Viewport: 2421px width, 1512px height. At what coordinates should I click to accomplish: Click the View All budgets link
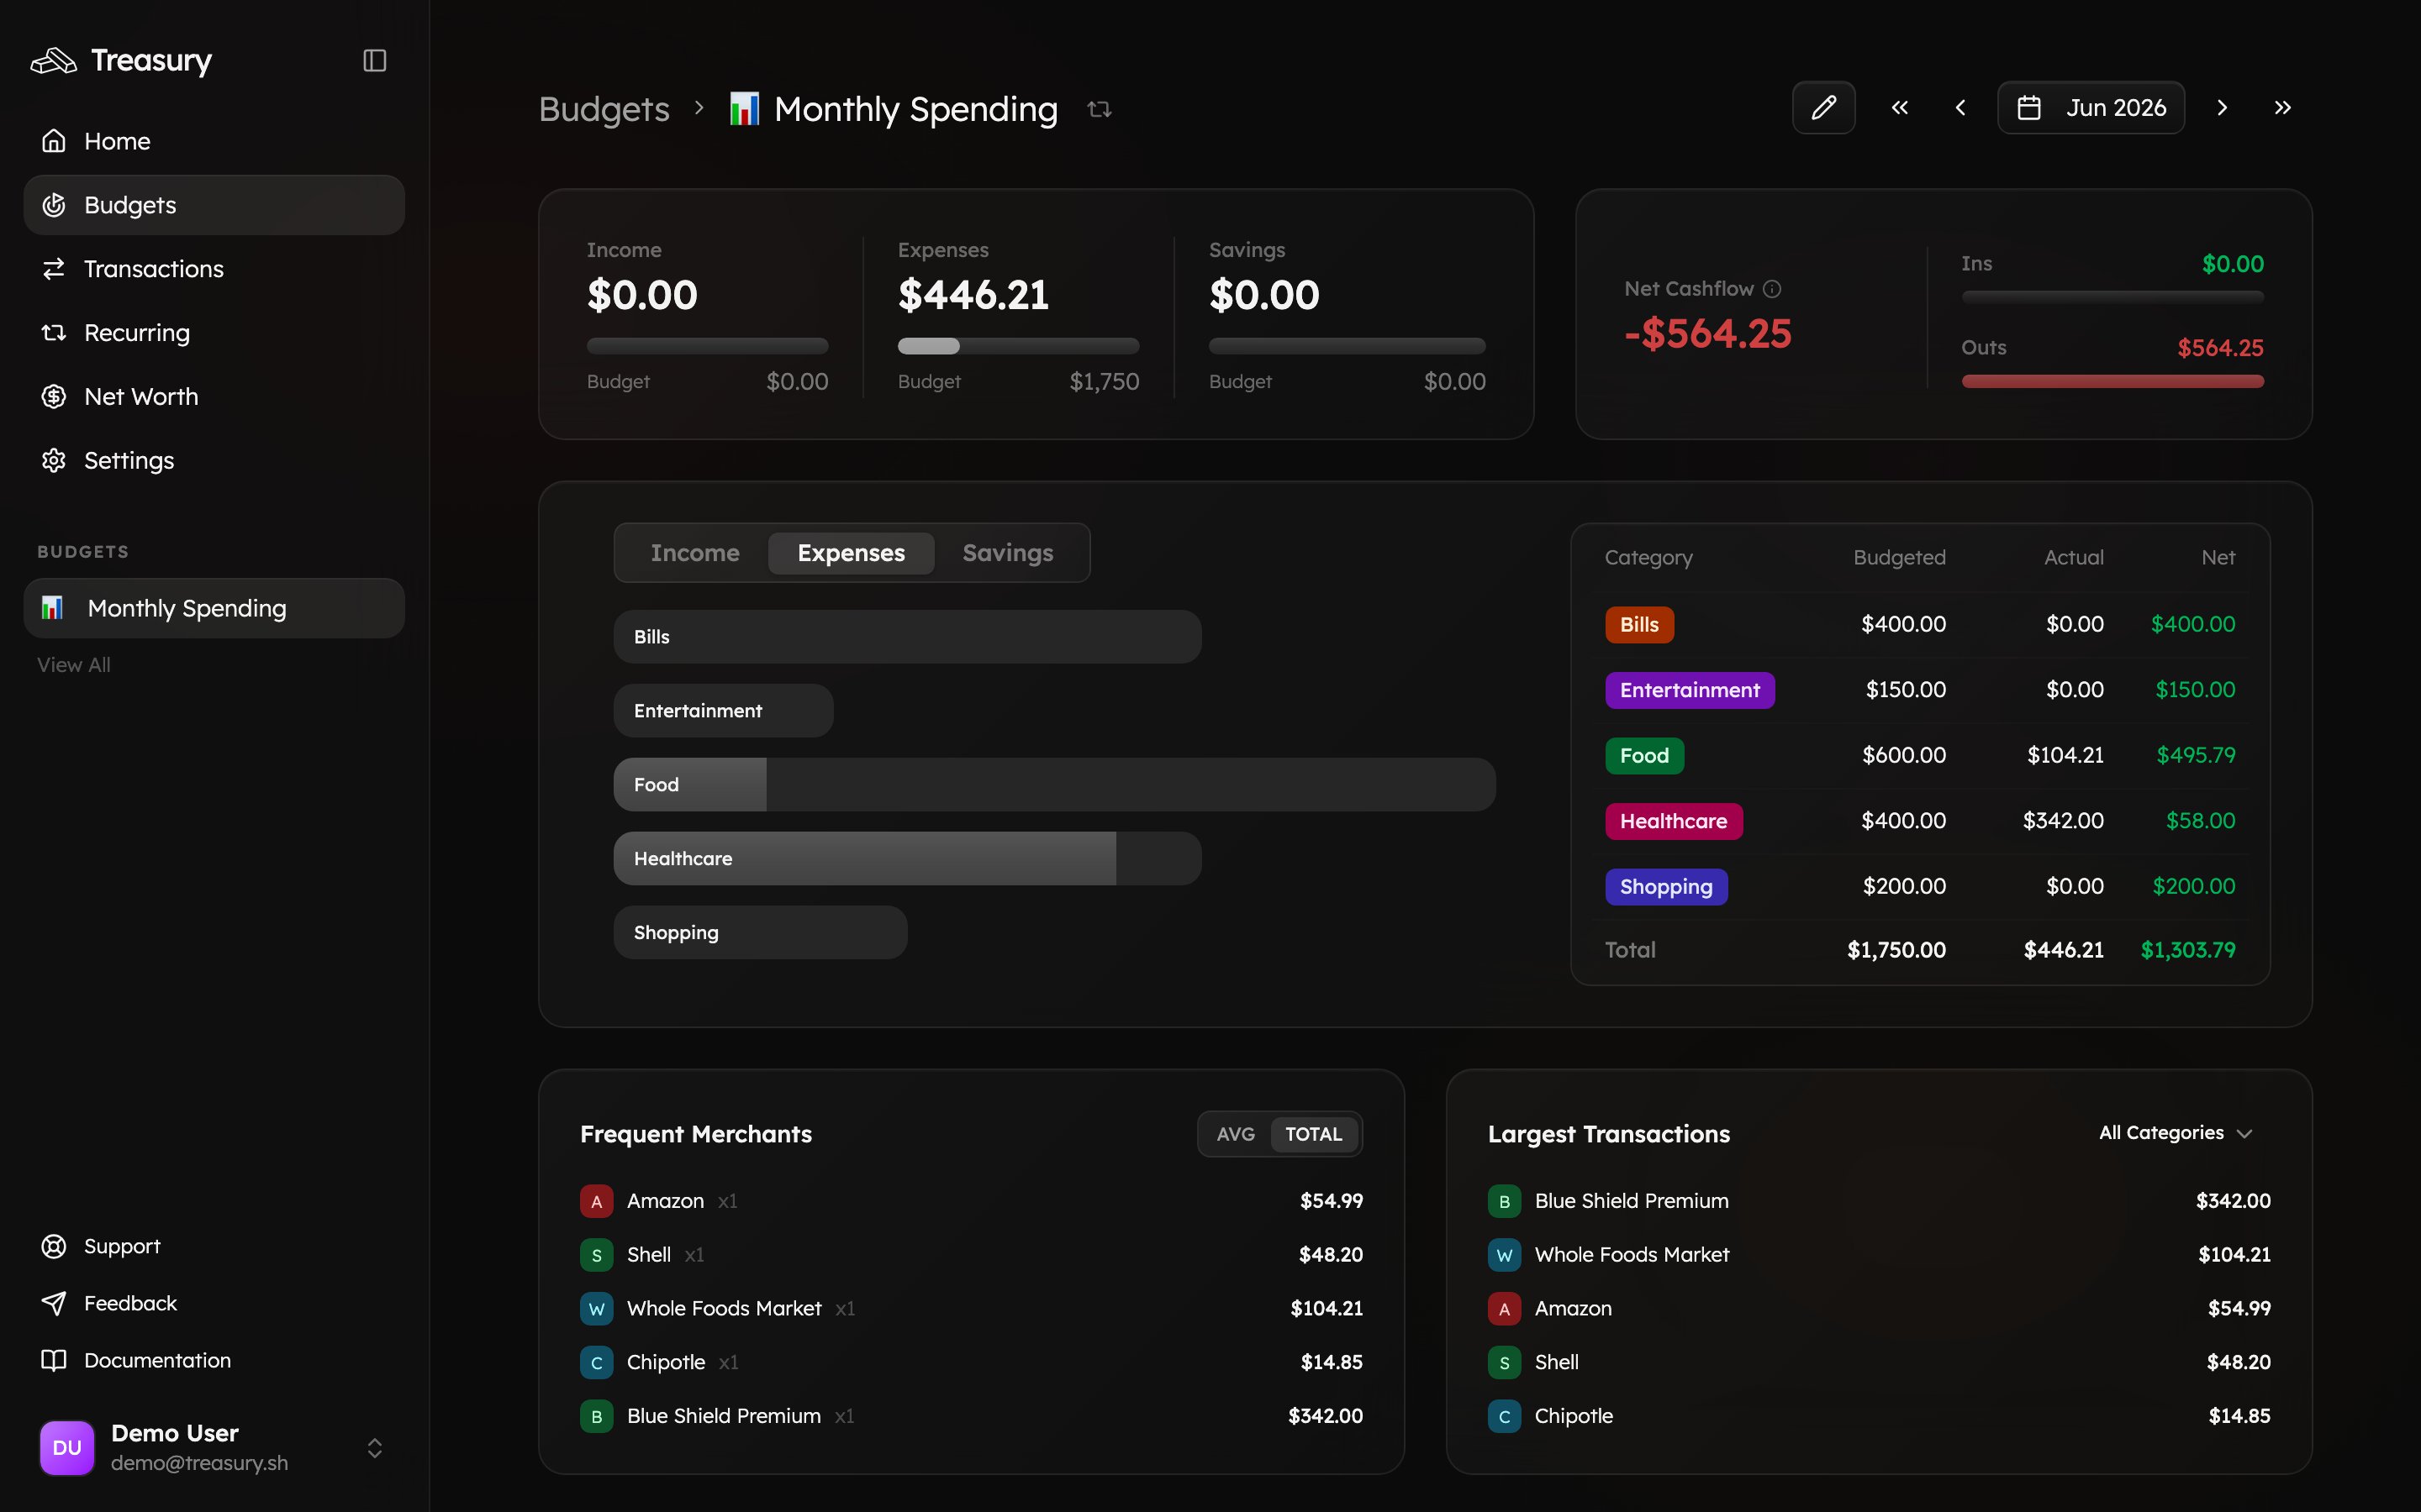coord(74,665)
